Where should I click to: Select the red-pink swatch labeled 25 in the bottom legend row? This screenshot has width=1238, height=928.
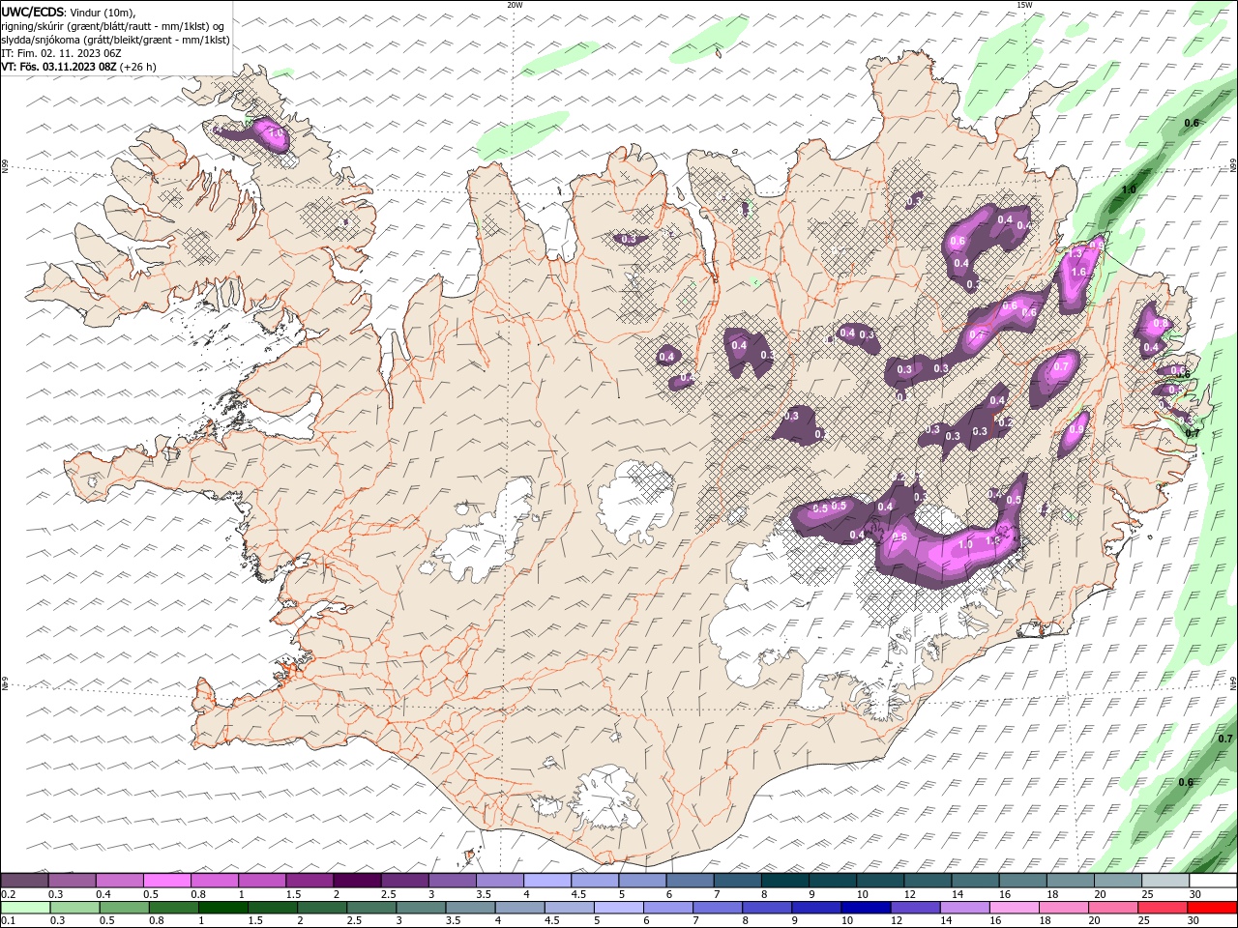pos(1162,908)
